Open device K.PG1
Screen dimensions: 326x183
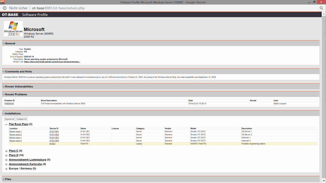[x=52, y=144]
